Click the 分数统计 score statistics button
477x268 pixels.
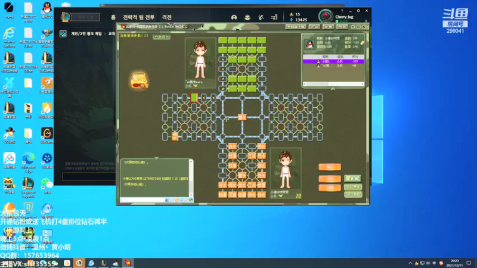tap(162, 37)
